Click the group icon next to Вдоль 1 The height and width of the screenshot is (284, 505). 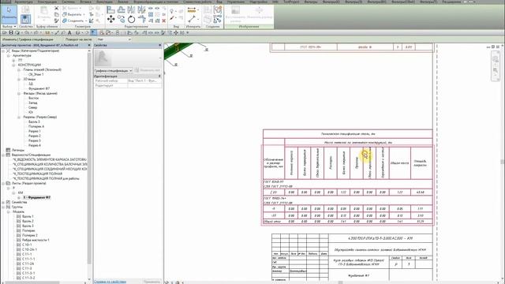pos(19,216)
